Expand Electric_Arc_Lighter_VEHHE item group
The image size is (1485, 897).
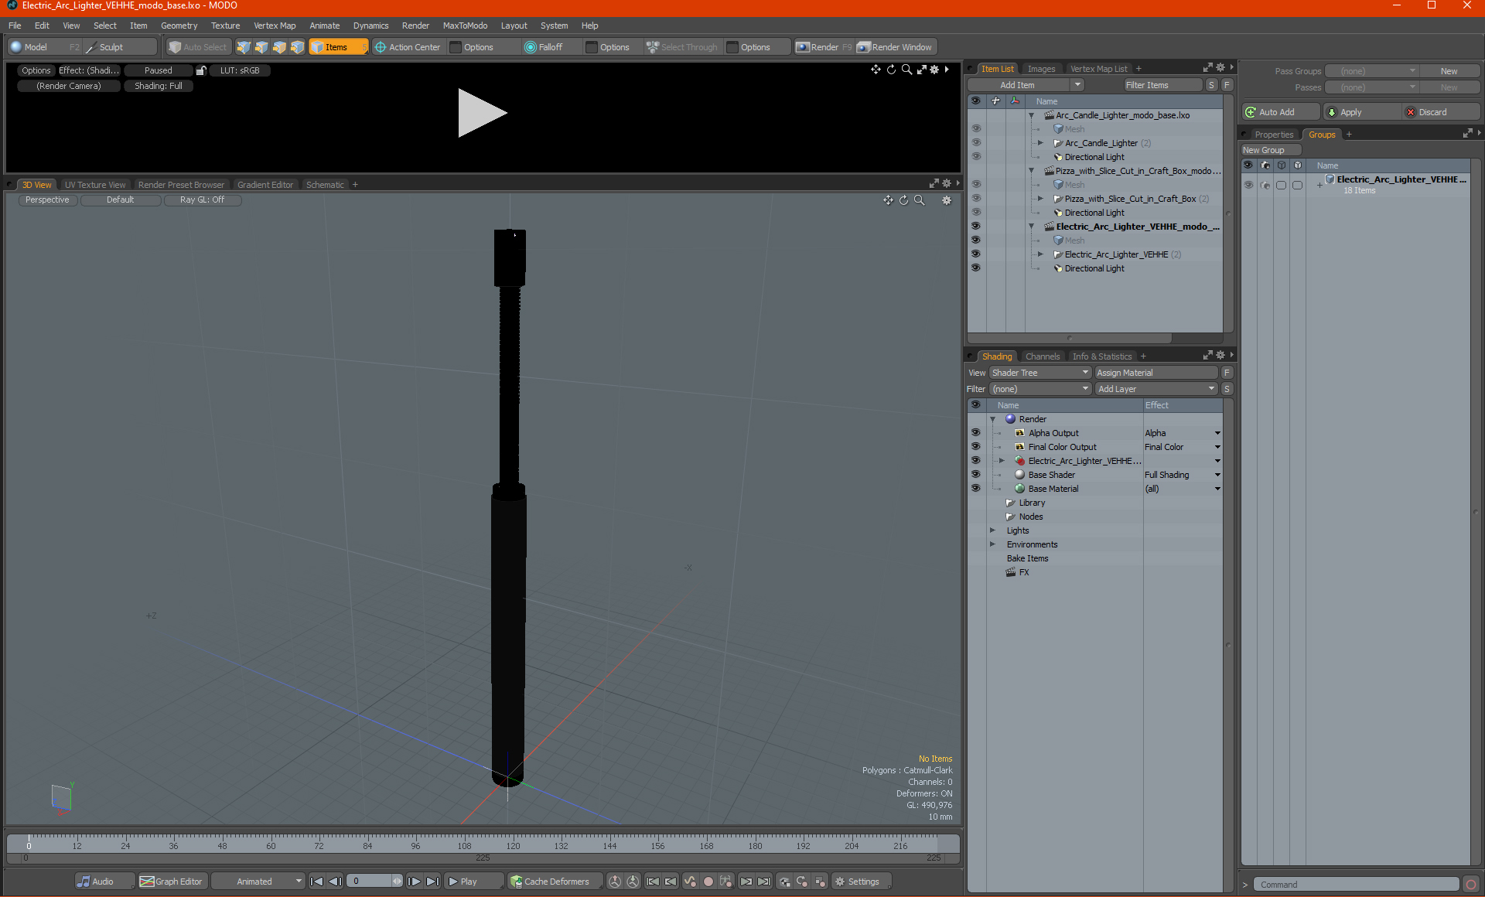(x=1042, y=254)
